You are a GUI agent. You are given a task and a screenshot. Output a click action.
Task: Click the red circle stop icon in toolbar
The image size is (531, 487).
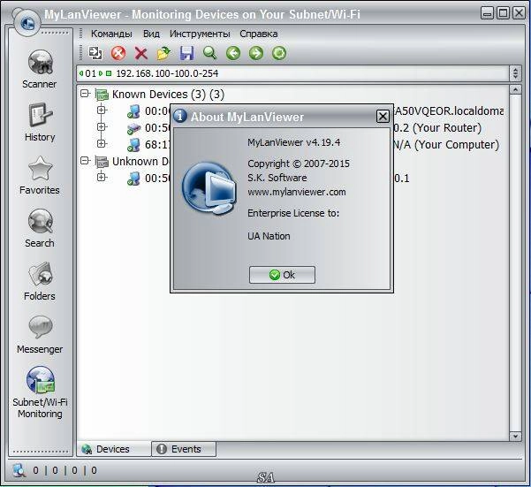point(118,53)
